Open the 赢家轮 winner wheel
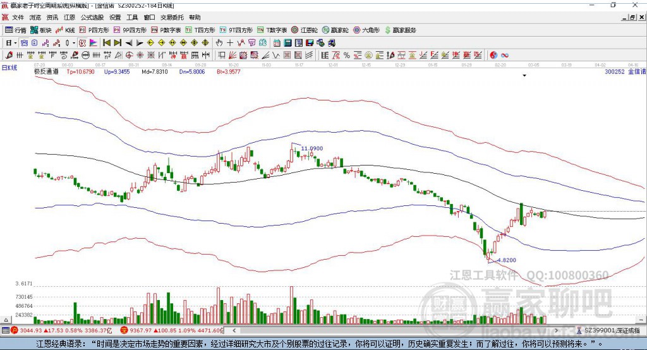The image size is (647, 350). pos(335,30)
